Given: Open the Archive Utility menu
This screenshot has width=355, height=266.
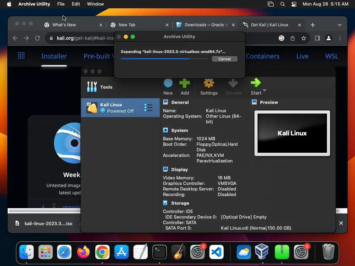Looking at the screenshot, I should click(x=34, y=4).
